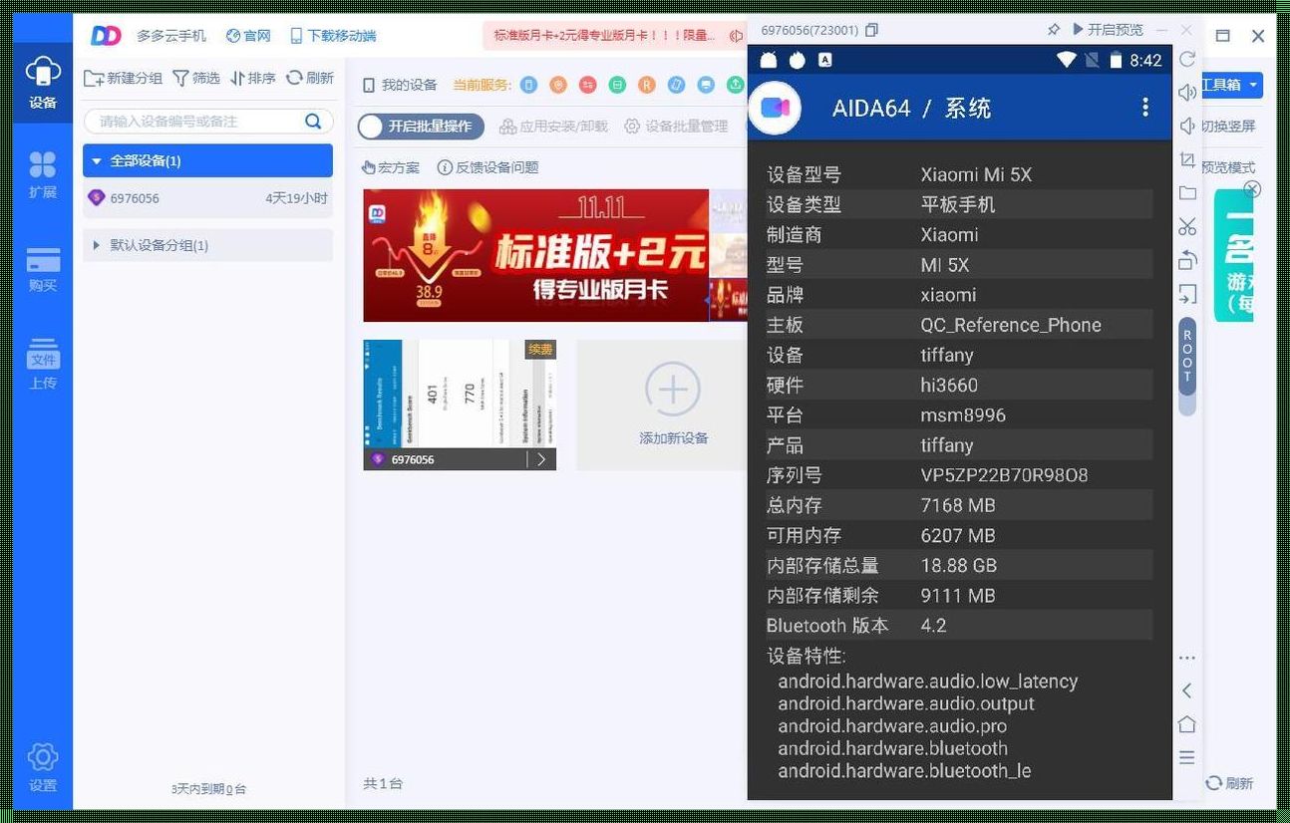Click the 续费 renew tag on device
Screen dimensions: 1290x823
coord(540,350)
